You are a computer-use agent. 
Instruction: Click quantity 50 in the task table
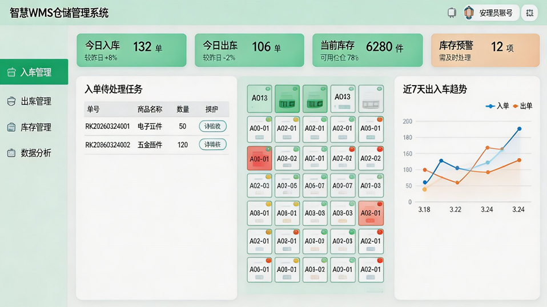click(183, 126)
